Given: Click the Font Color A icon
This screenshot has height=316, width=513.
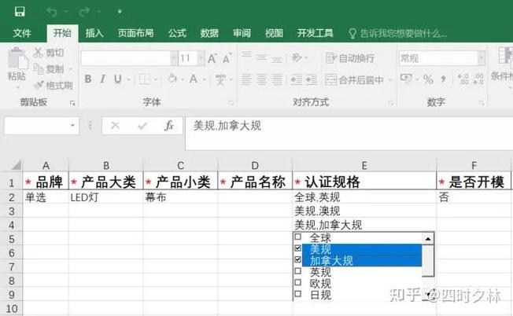Looking at the screenshot, I should pyautogui.click(x=194, y=79).
